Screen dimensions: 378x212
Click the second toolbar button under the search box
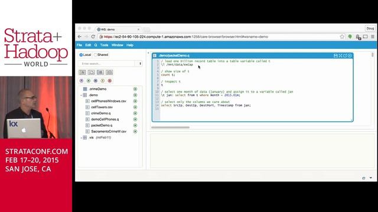(x=91, y=72)
